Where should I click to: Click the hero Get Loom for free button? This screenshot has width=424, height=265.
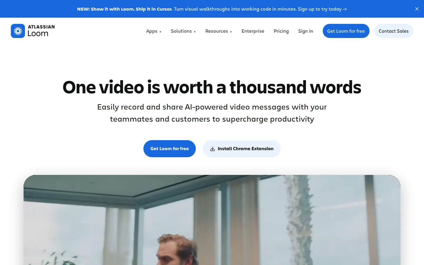point(170,149)
